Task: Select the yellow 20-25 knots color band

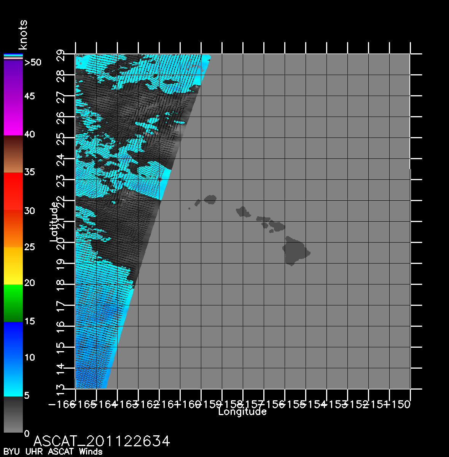Action: [x=13, y=266]
